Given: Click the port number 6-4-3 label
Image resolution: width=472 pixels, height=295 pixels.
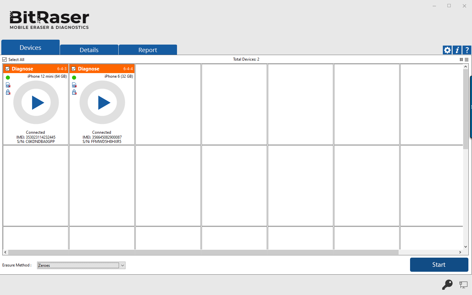Looking at the screenshot, I should tap(62, 69).
